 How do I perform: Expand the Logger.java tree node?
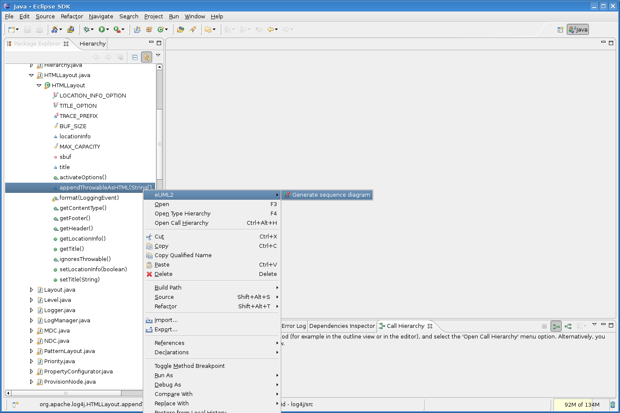31,310
